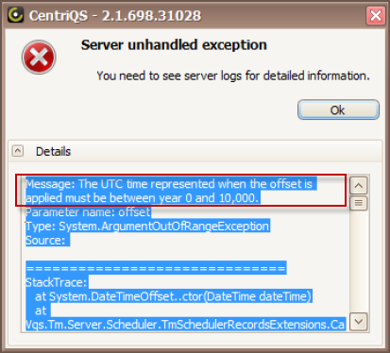The width and height of the screenshot is (390, 353).
Task: Click the 'Parameter name: offset' line
Action: pos(88,212)
